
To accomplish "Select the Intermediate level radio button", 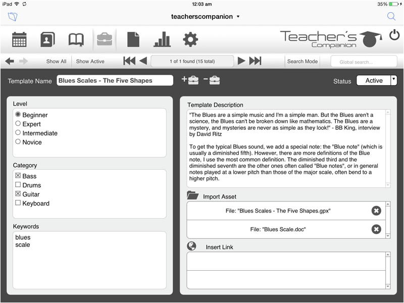I will [x=18, y=132].
